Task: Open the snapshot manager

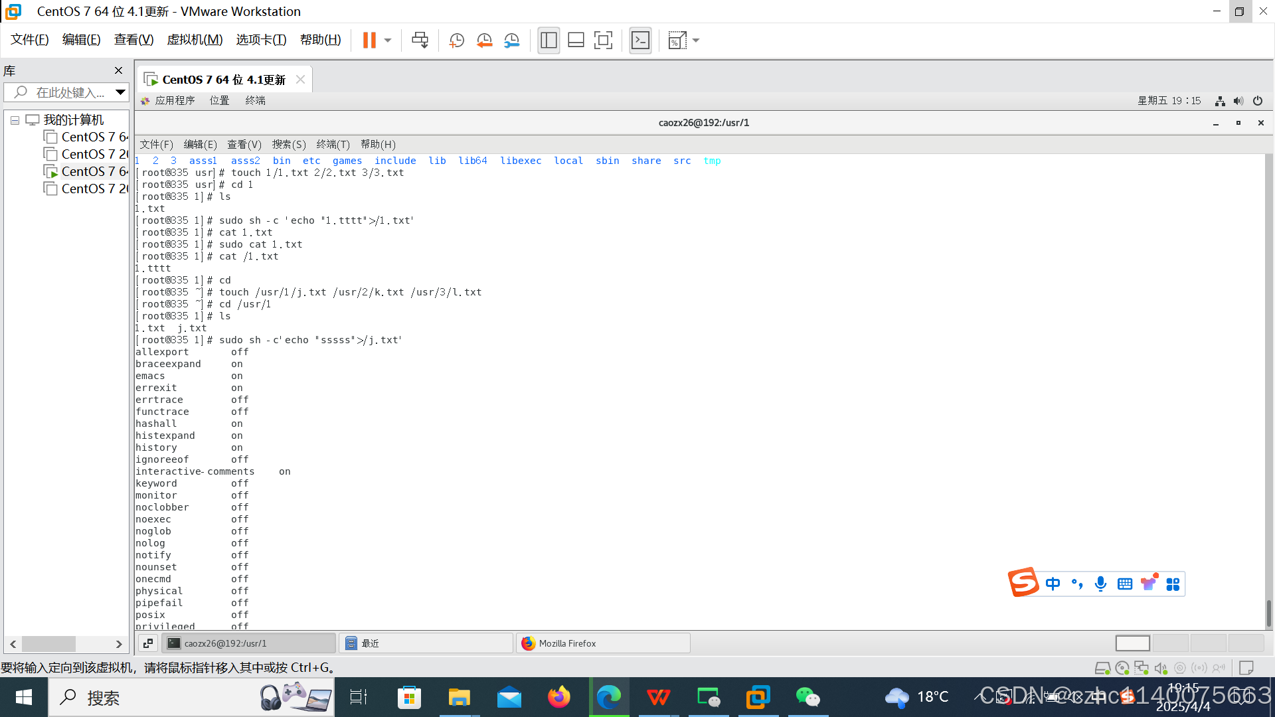Action: pyautogui.click(x=511, y=40)
